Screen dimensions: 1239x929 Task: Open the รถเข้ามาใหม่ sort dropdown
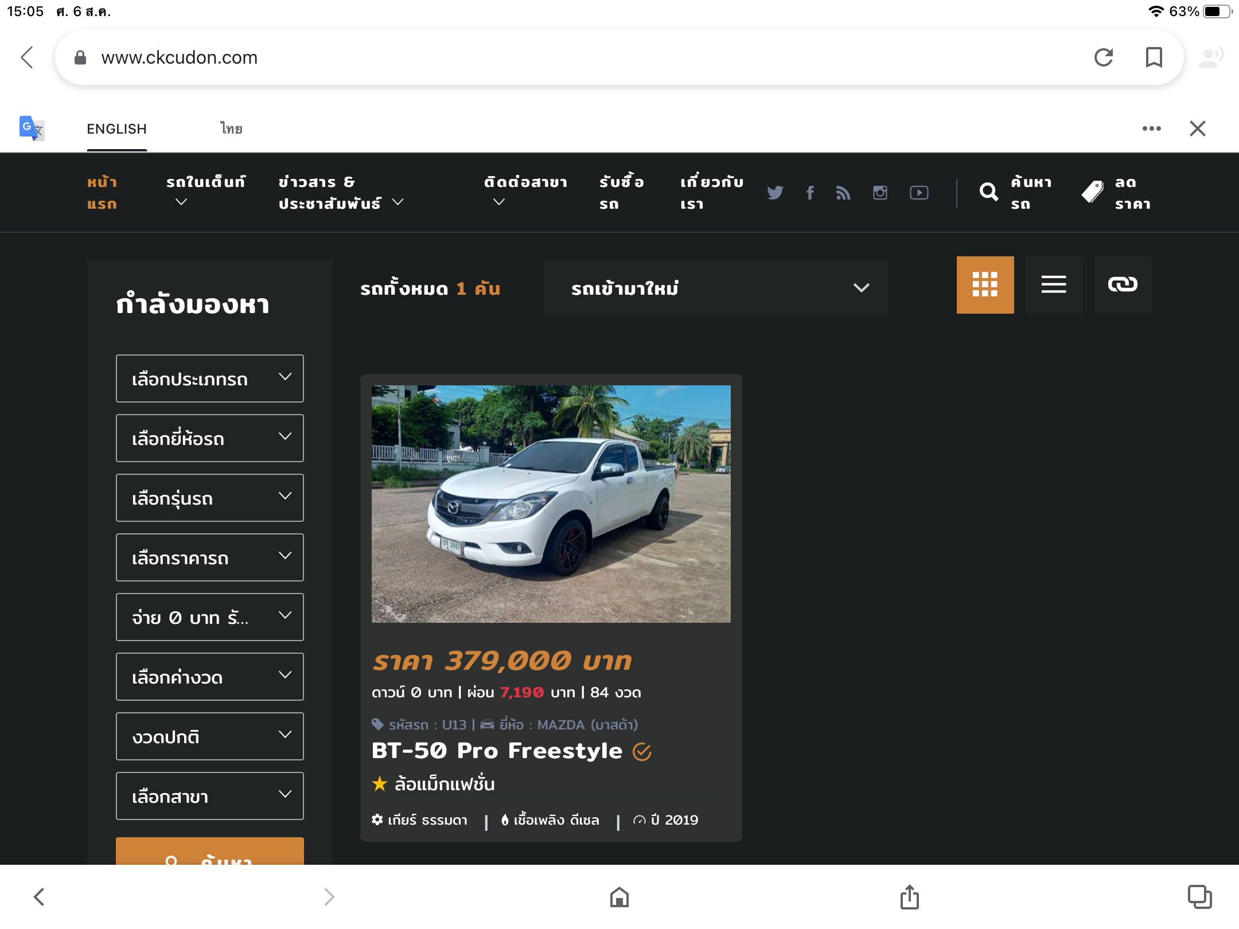pyautogui.click(x=715, y=288)
